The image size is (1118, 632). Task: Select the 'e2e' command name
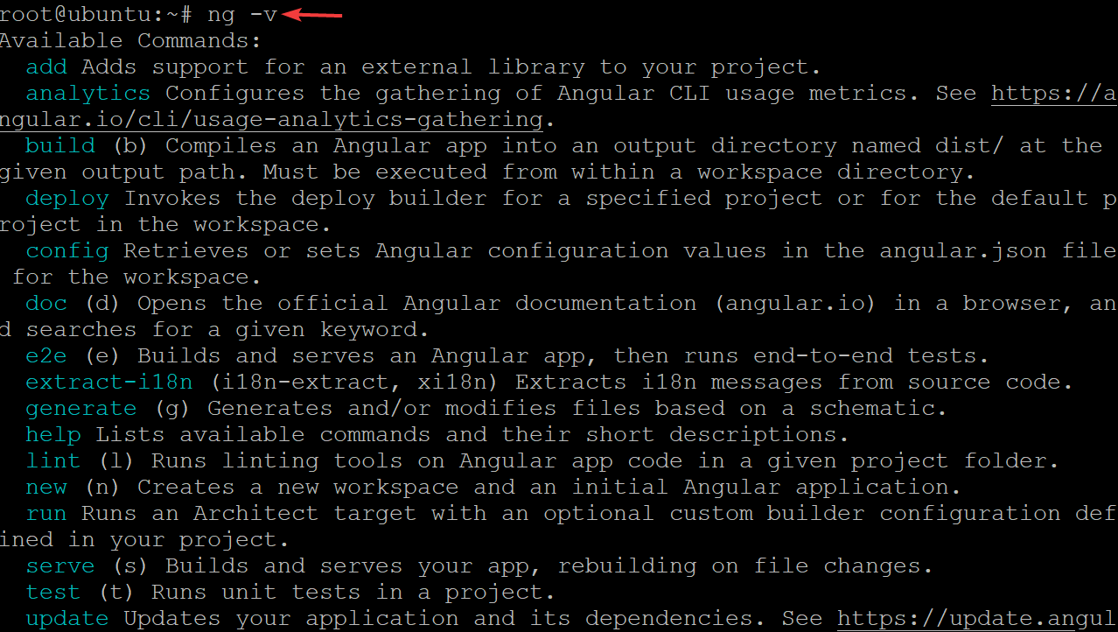point(46,355)
